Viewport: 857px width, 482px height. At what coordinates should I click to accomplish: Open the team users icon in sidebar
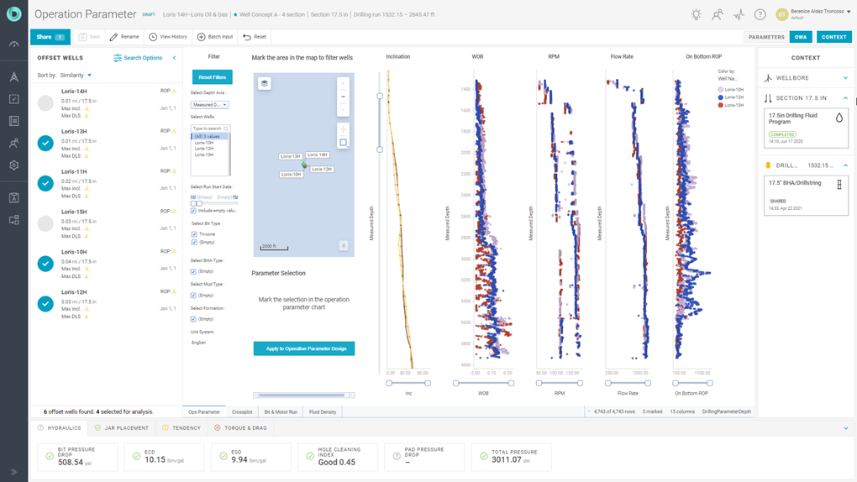[14, 144]
